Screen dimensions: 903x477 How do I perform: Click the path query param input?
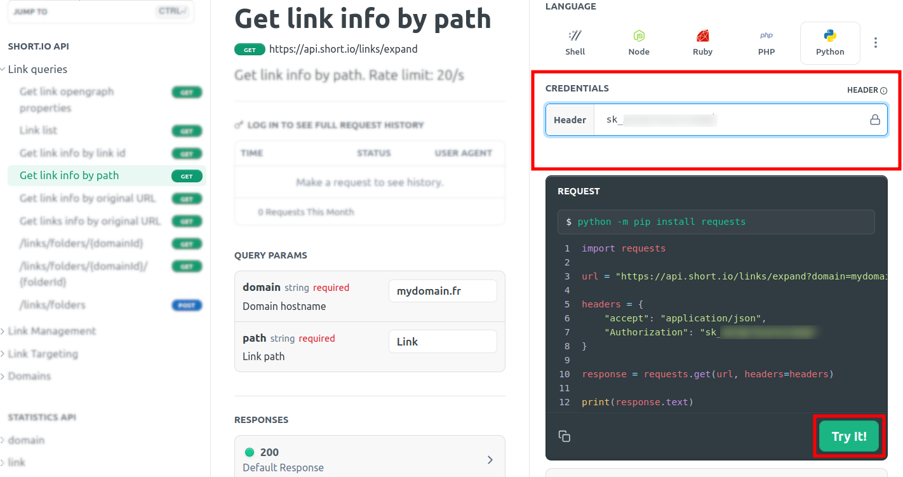(443, 342)
